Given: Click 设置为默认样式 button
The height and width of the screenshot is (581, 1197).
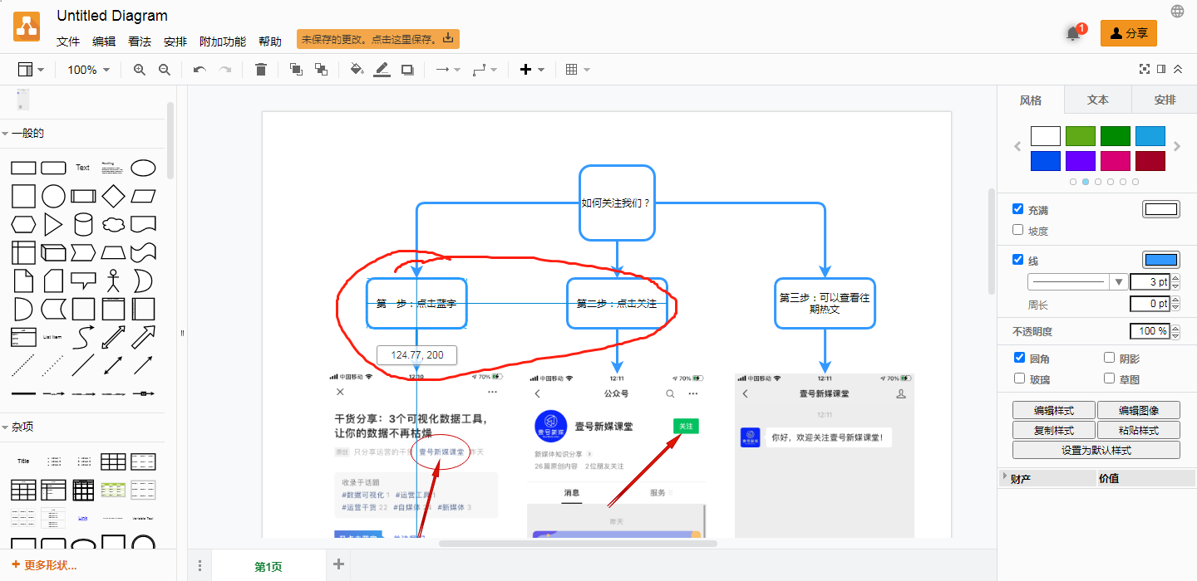Looking at the screenshot, I should [x=1096, y=450].
